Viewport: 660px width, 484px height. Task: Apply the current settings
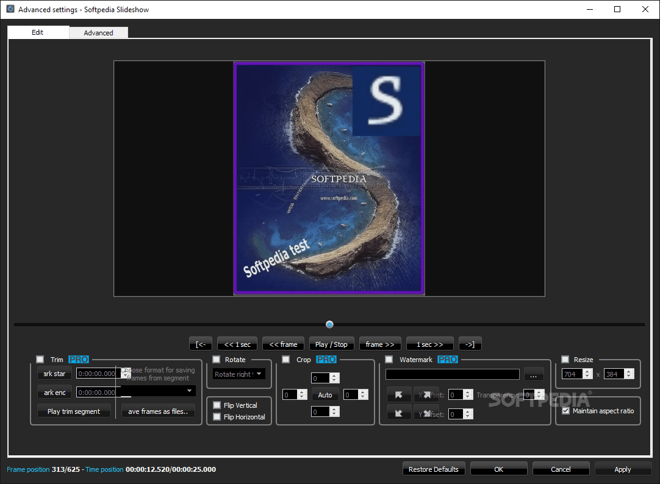click(623, 469)
